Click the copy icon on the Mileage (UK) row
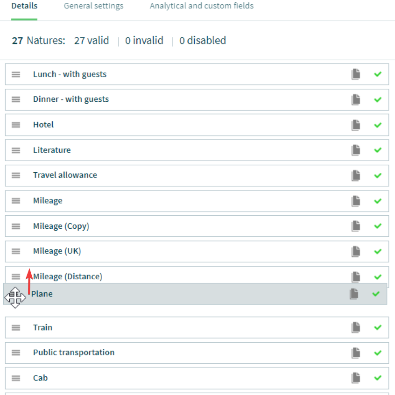Viewport: 395px width, 395px height. 355,251
